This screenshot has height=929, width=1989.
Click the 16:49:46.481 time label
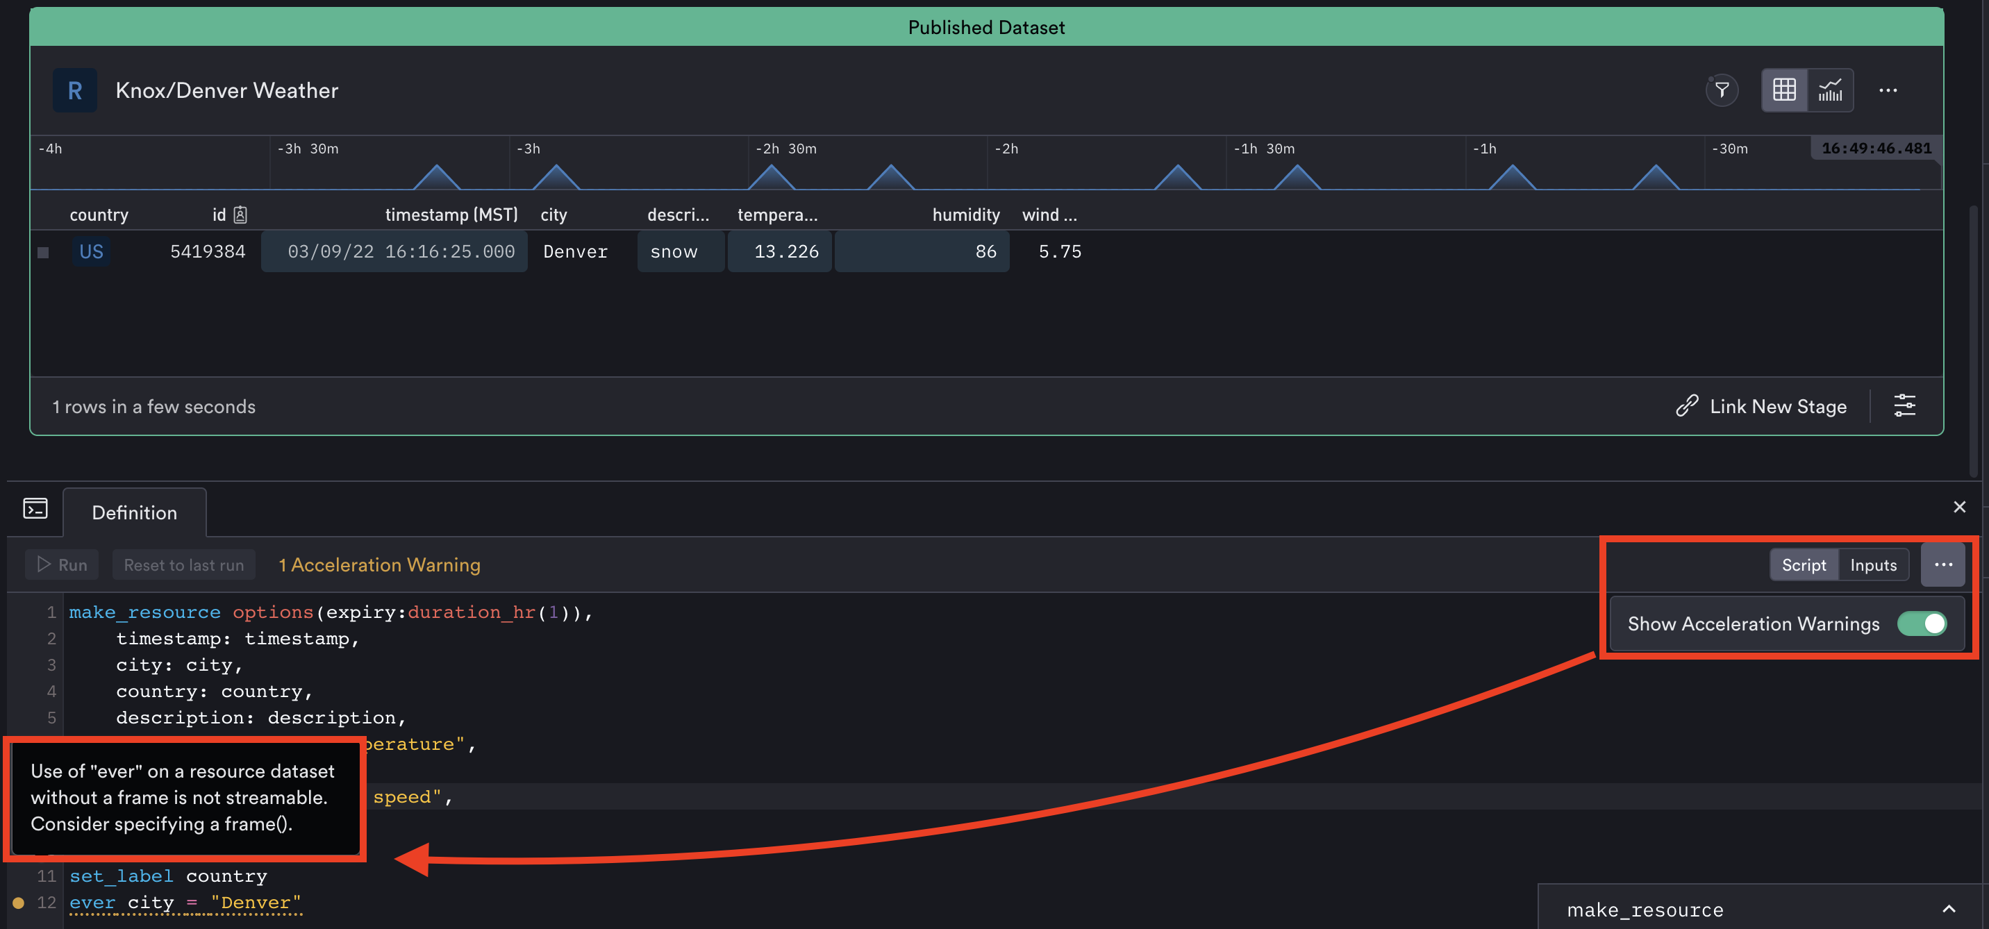coord(1876,149)
